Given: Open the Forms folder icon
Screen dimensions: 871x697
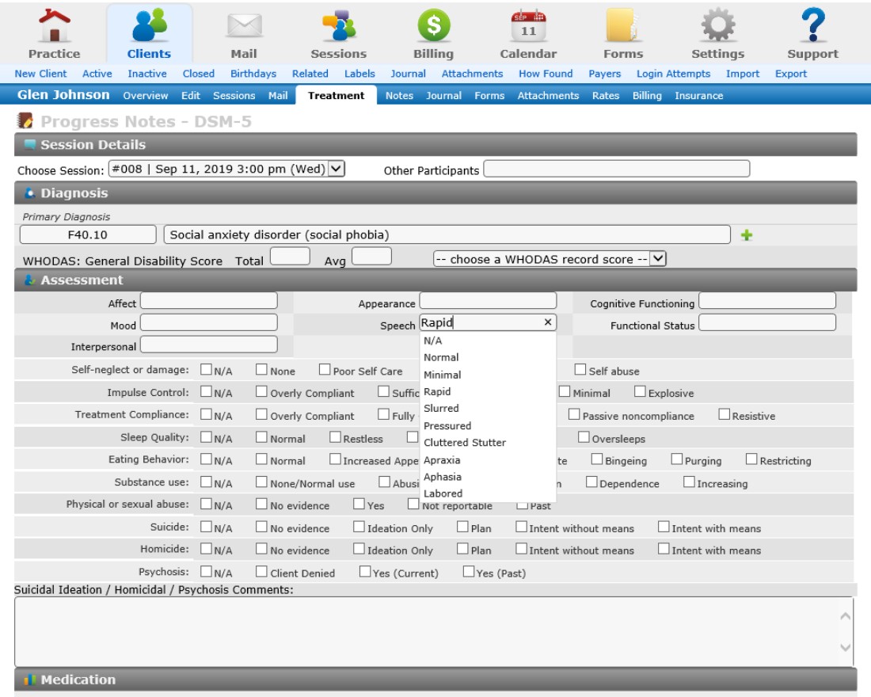Looking at the screenshot, I should click(x=622, y=25).
